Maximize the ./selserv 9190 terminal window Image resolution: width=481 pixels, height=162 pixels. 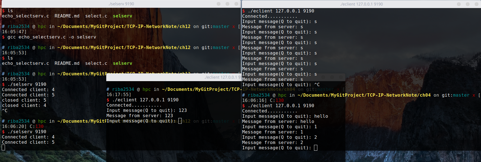click(x=227, y=4)
